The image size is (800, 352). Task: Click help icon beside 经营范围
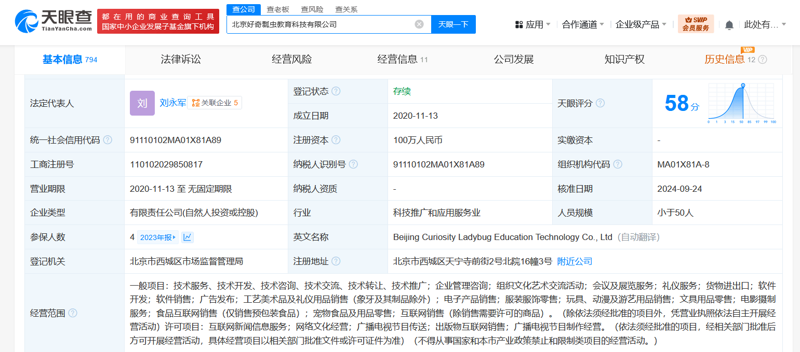pos(73,313)
